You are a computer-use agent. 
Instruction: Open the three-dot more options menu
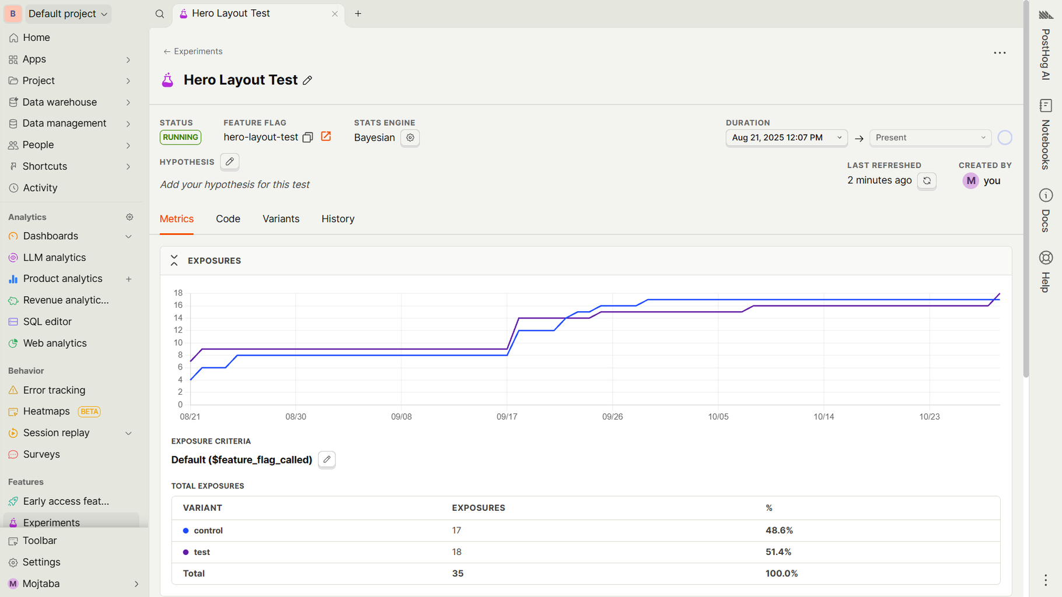[1000, 53]
